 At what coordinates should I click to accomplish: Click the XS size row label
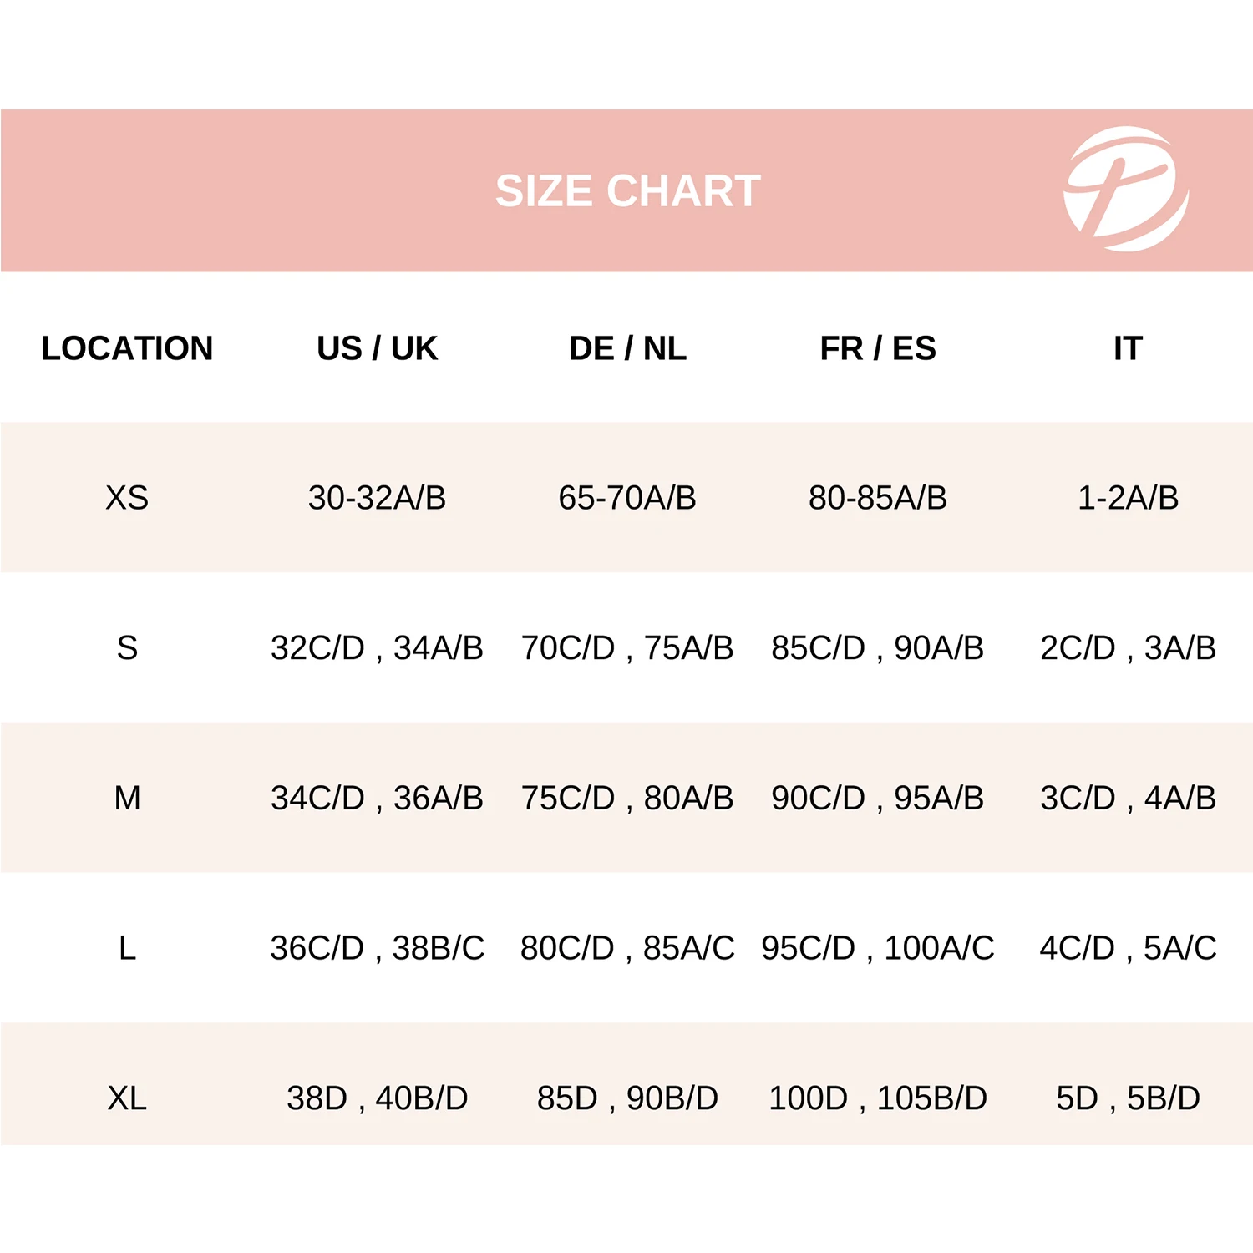pos(127,498)
